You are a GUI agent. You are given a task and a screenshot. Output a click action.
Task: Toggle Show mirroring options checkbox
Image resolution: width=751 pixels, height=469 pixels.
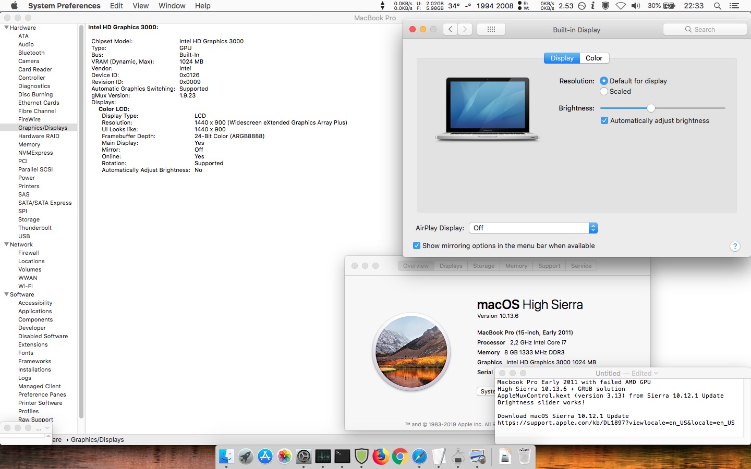(x=417, y=245)
